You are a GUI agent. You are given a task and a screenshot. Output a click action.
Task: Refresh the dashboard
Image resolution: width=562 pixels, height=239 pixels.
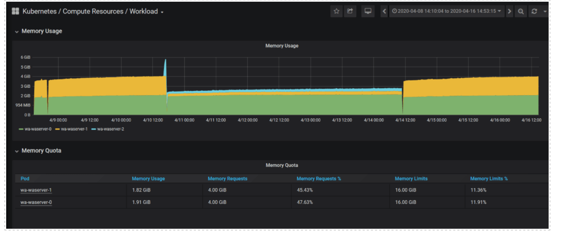click(x=534, y=11)
